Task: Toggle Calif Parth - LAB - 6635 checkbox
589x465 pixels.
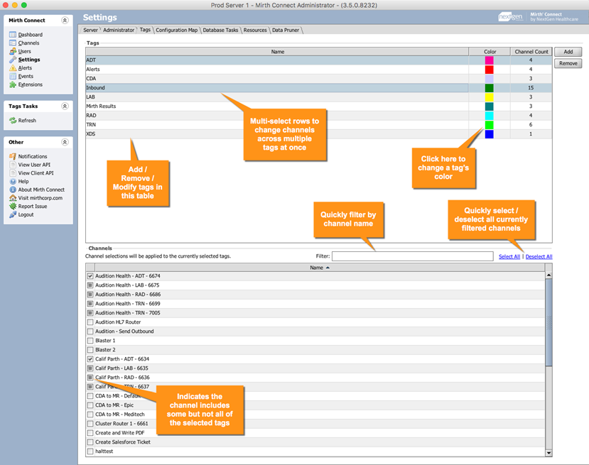Action: coord(90,368)
